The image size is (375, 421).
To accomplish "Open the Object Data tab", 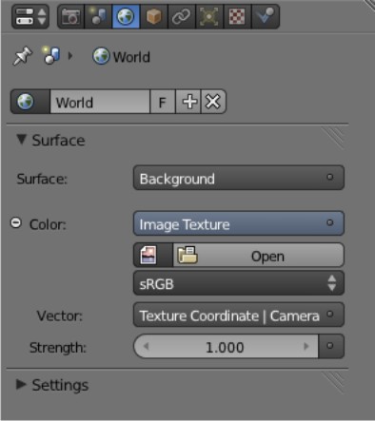I will (209, 17).
